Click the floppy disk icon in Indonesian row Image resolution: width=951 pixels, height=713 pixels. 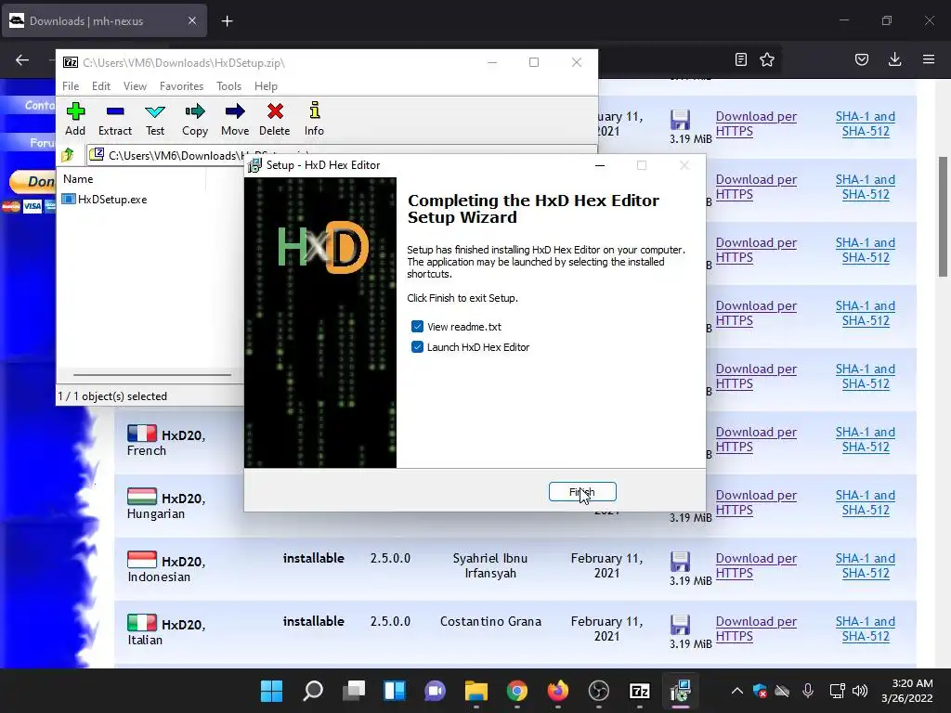tap(680, 562)
